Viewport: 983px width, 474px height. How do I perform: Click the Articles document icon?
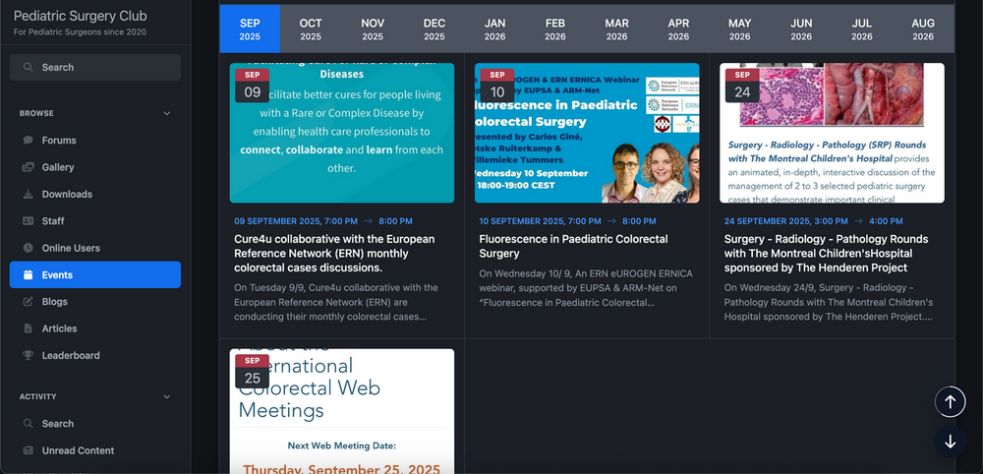click(28, 328)
